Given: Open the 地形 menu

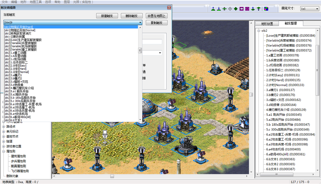Looking at the screenshot, I should pos(23,2).
